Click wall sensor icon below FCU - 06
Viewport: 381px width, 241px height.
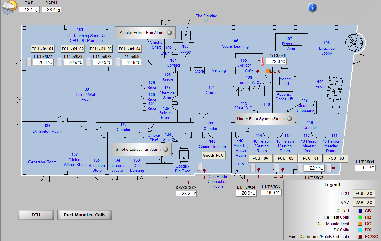click(253, 168)
